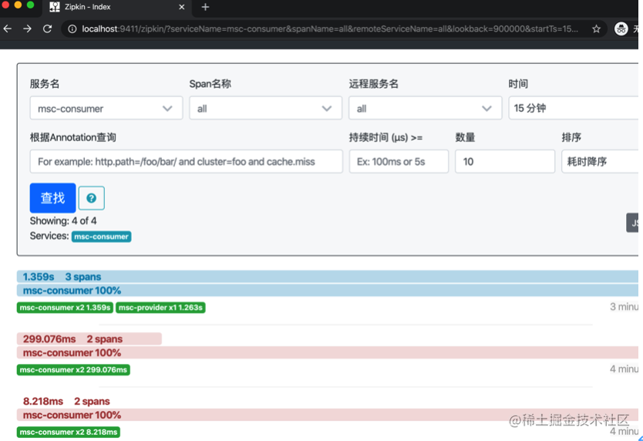Open the 299.076ms 2 spans trace

tap(89, 339)
